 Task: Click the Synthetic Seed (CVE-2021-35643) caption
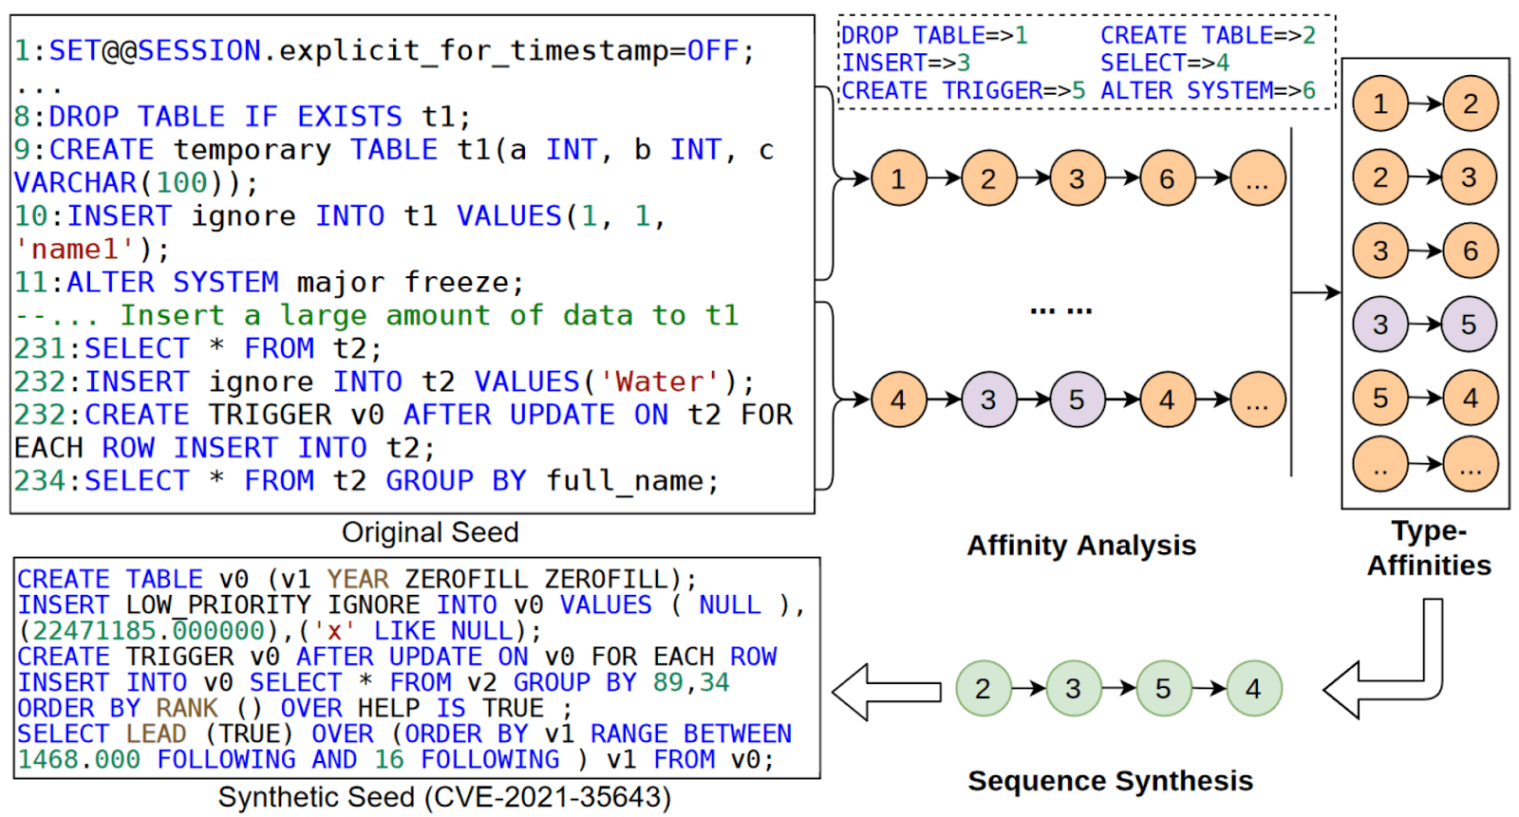[444, 797]
